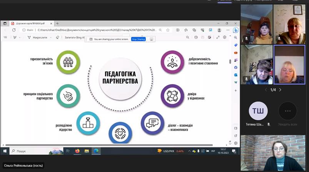
Task: Open clock showing 10:57
Action: pos(223,151)
